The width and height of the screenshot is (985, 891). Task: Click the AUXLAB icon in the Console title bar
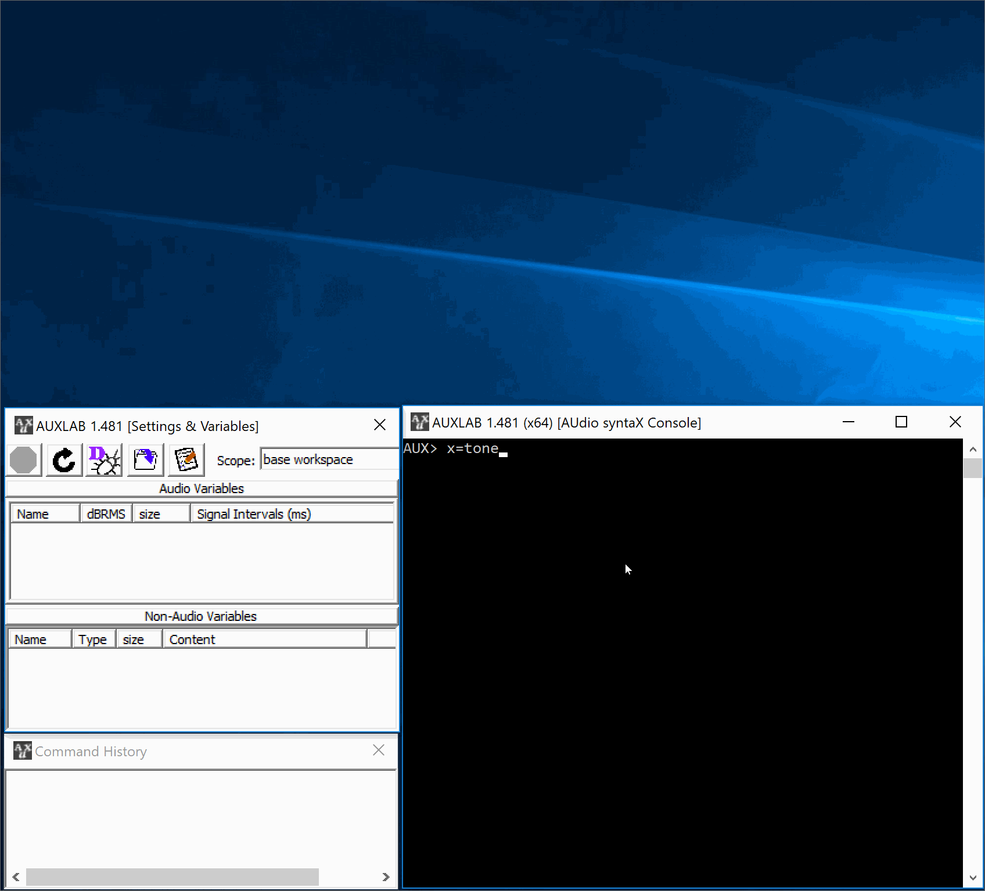tap(419, 422)
